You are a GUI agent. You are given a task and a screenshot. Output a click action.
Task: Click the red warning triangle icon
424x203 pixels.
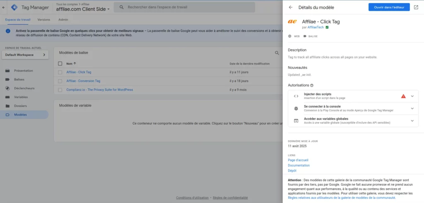tap(403, 96)
